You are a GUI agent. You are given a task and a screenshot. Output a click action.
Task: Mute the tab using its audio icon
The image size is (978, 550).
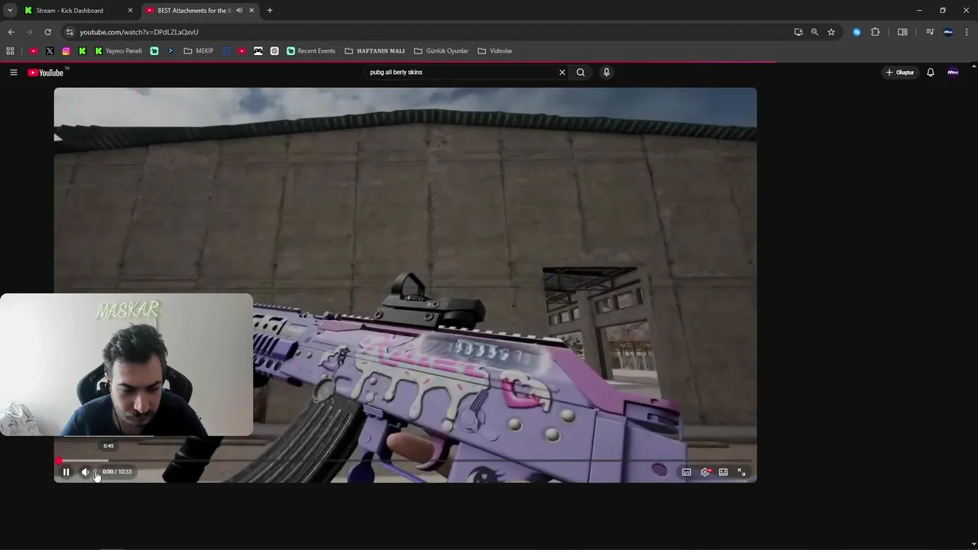(239, 11)
